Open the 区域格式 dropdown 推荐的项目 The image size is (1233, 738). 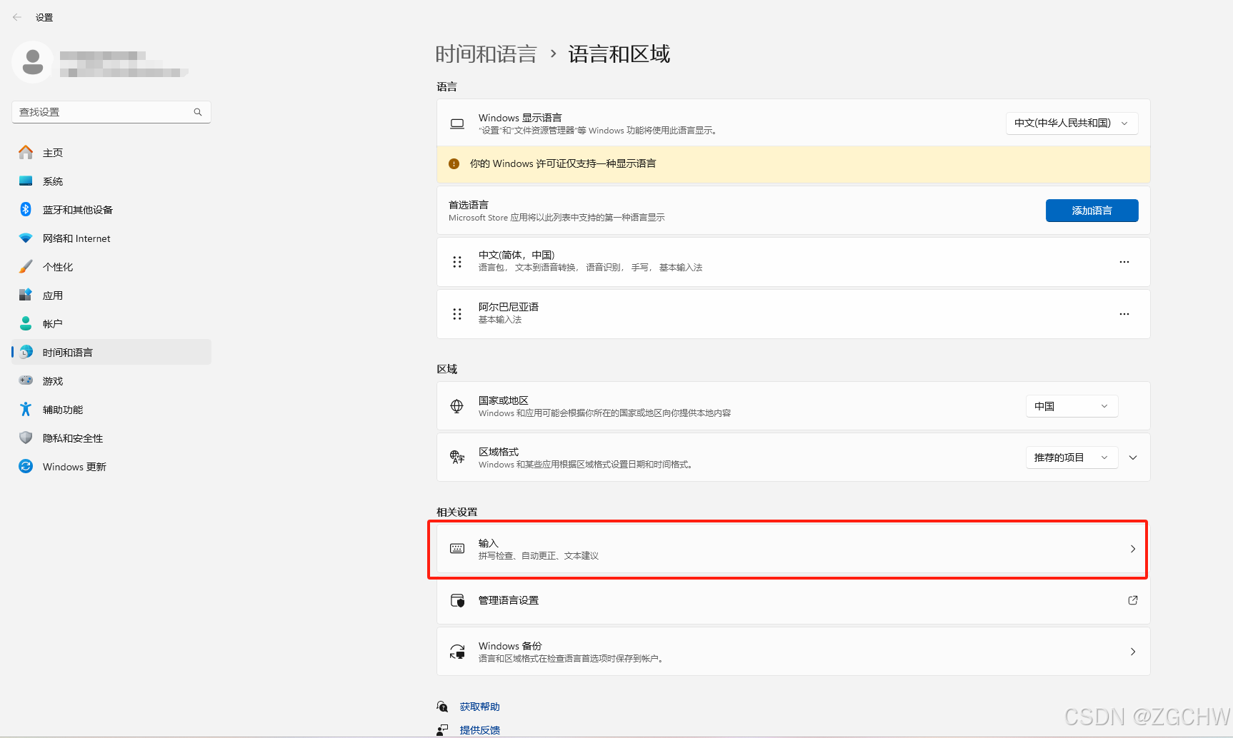[x=1072, y=458]
